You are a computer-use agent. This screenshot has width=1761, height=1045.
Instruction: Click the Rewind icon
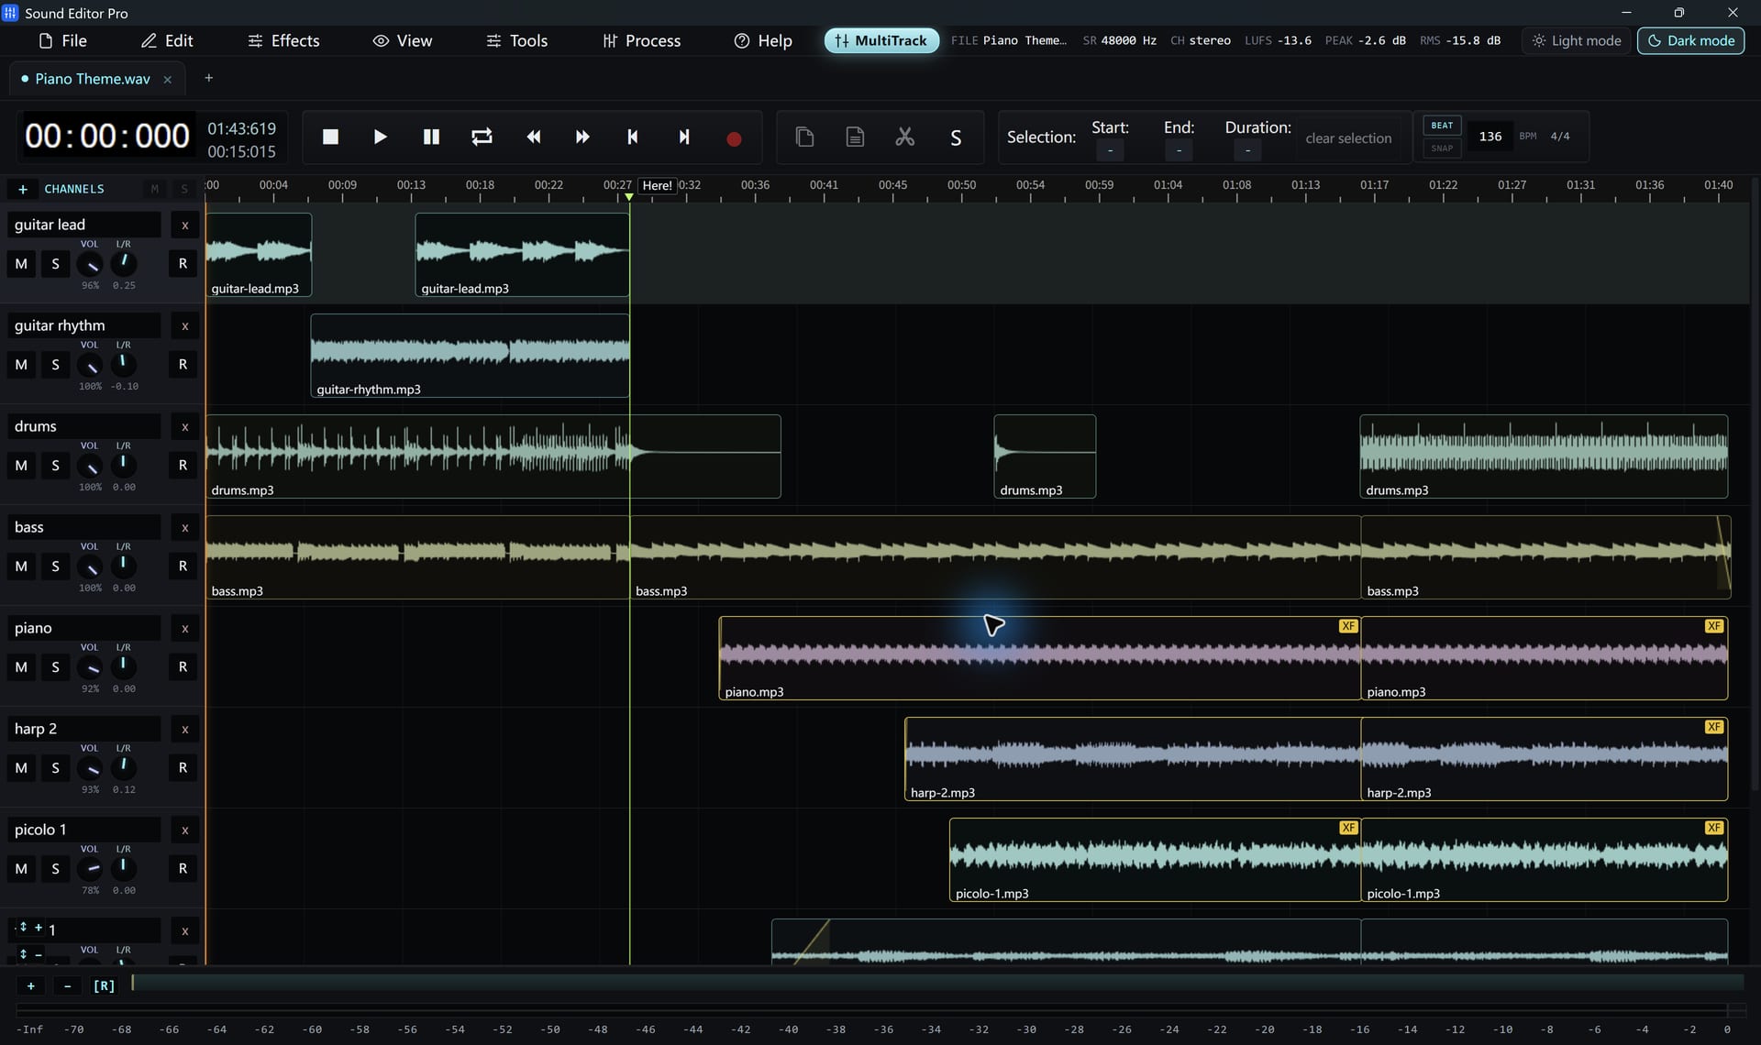pyautogui.click(x=533, y=137)
